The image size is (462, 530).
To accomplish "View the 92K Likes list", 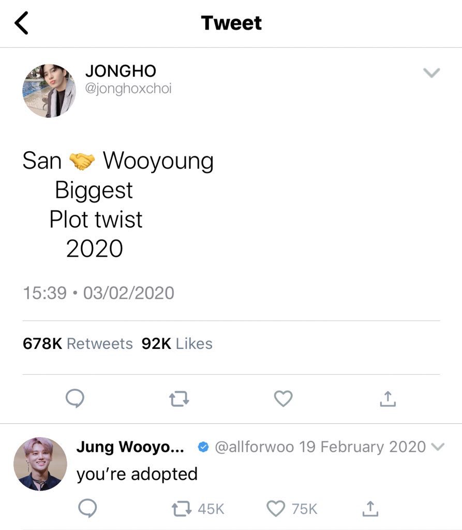I will (177, 344).
